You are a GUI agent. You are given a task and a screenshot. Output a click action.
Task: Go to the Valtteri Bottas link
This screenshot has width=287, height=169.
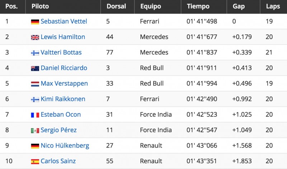coord(61,53)
